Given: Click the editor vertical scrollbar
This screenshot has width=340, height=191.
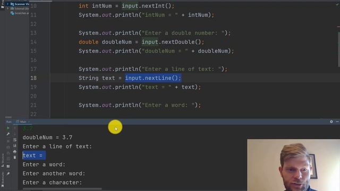Looking at the screenshot, I should click(x=339, y=49).
